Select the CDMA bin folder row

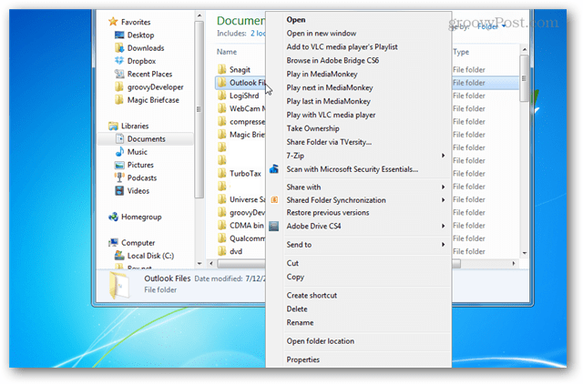(240, 226)
